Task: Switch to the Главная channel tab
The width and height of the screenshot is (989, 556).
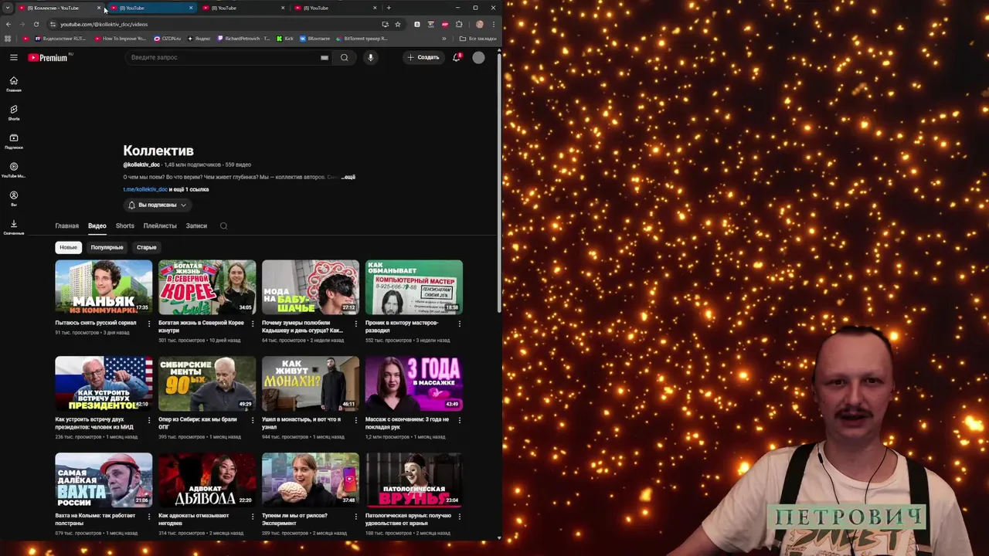Action: (67, 226)
